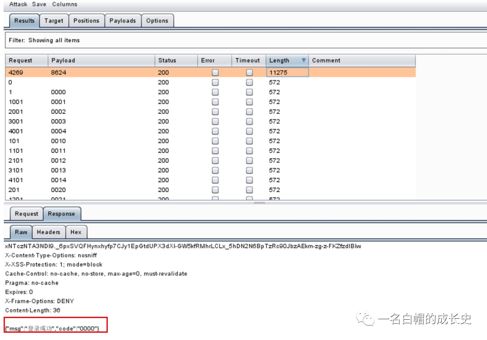Open the Columns menu

coord(65,5)
